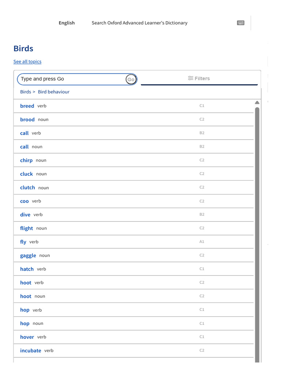The height and width of the screenshot is (375, 281).
Task: Click See all topics link
Action: tap(27, 62)
